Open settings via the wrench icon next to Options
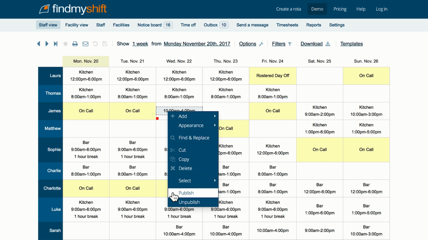Viewport: 428px width, 240px height. click(x=261, y=44)
